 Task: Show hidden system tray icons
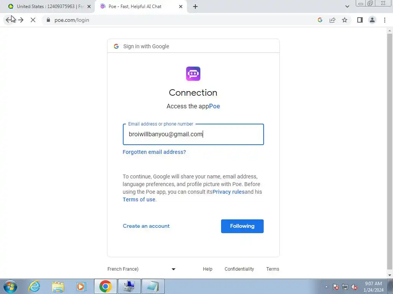pos(326,287)
